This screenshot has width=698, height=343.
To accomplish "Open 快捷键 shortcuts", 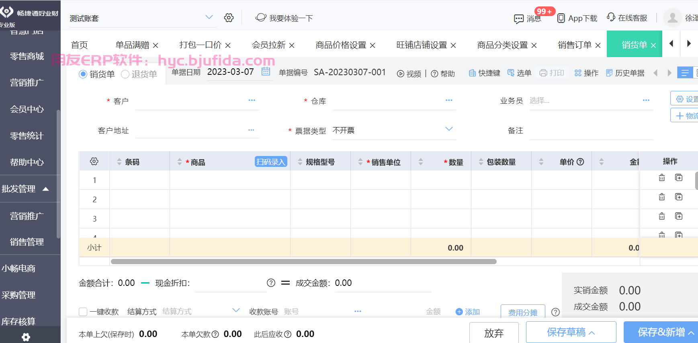I will point(485,73).
